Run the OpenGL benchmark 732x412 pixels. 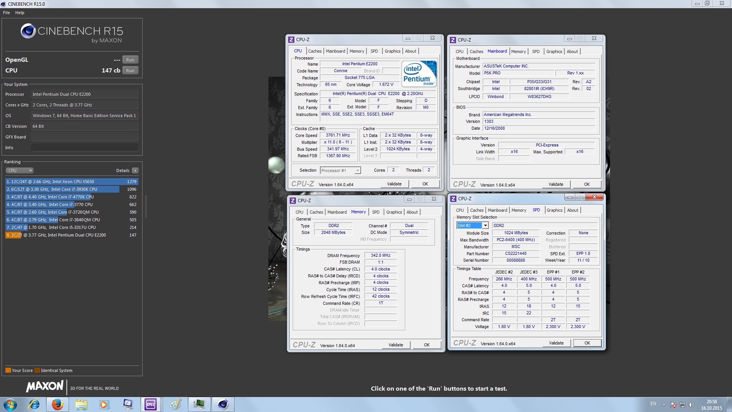(130, 60)
